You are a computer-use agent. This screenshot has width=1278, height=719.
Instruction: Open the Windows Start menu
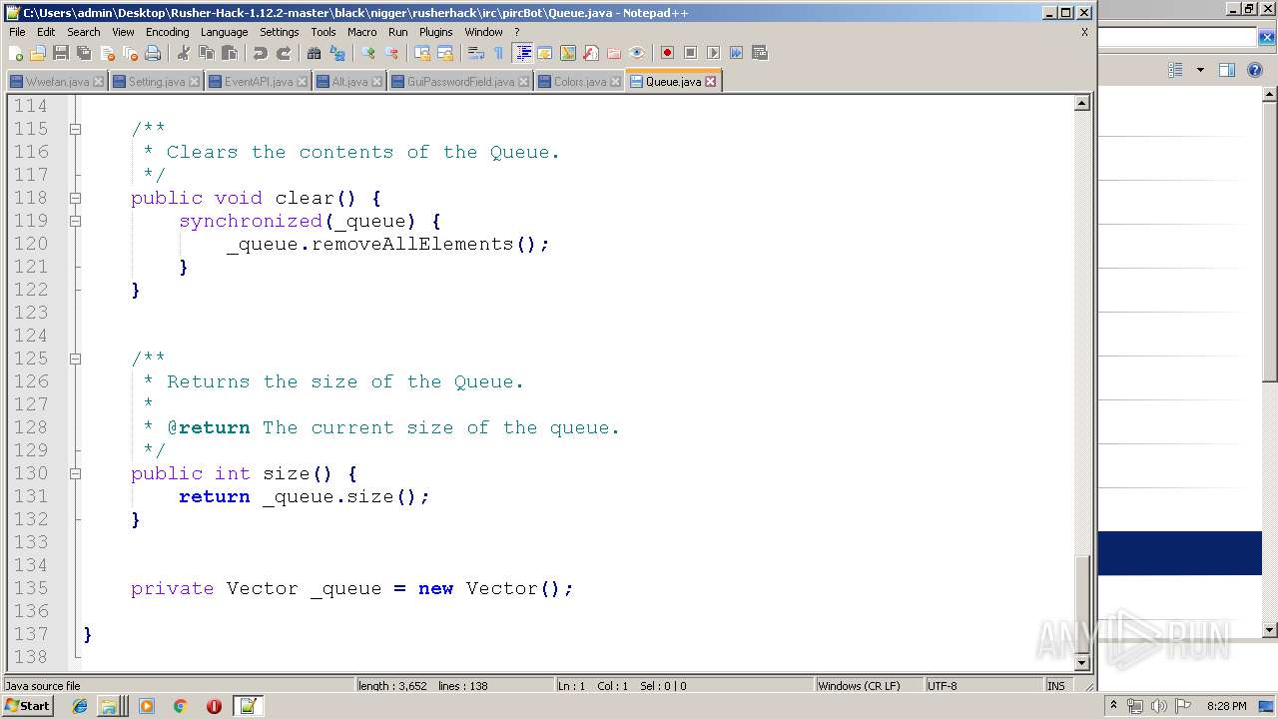[27, 706]
